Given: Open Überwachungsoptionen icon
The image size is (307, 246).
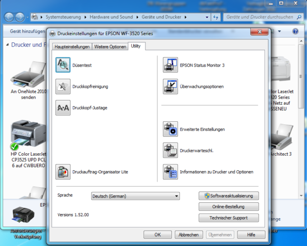Looking at the screenshot, I should (170, 87).
